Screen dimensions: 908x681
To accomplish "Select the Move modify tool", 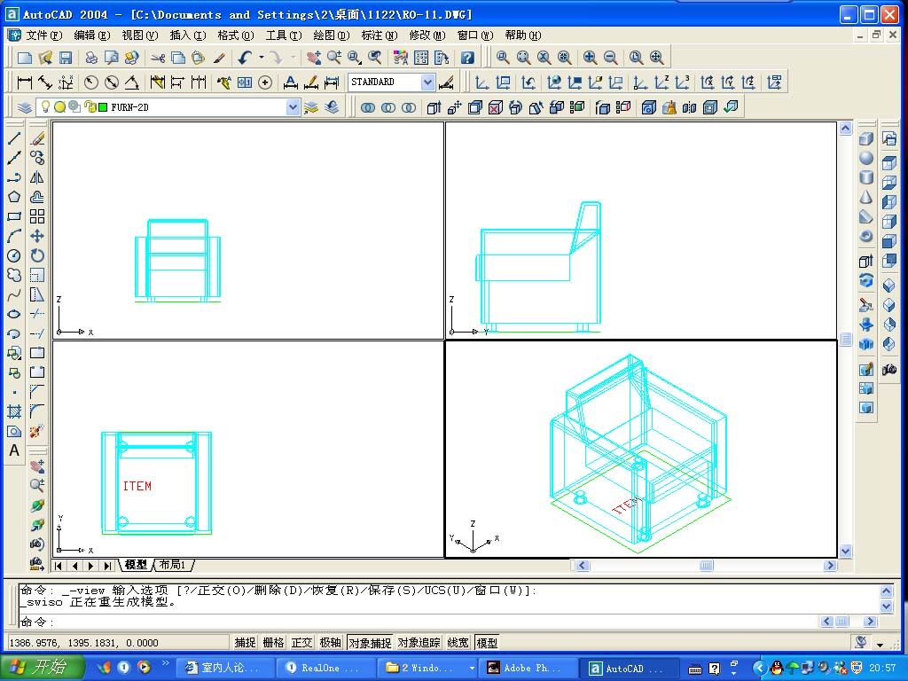I will 37,236.
